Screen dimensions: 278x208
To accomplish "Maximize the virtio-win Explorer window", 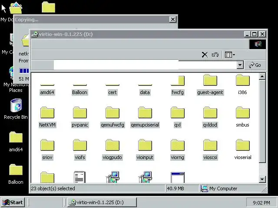I will pos(255,34).
